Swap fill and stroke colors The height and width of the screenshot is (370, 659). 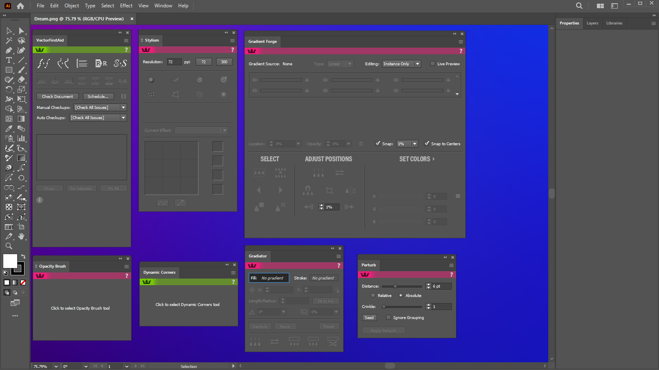click(x=23, y=257)
